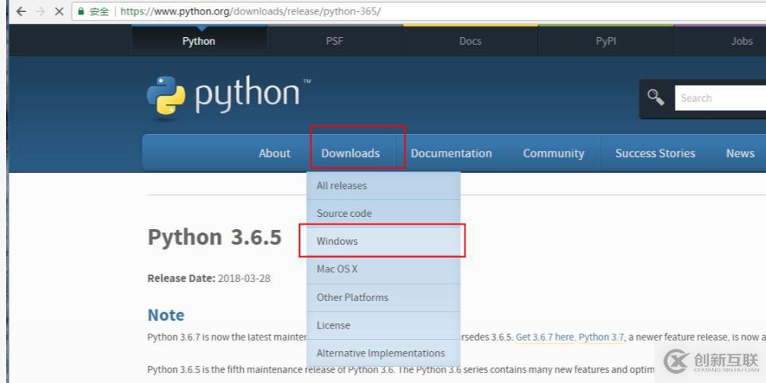766x383 pixels.
Task: Follow the 'Python 3.7' link
Action: click(x=601, y=337)
